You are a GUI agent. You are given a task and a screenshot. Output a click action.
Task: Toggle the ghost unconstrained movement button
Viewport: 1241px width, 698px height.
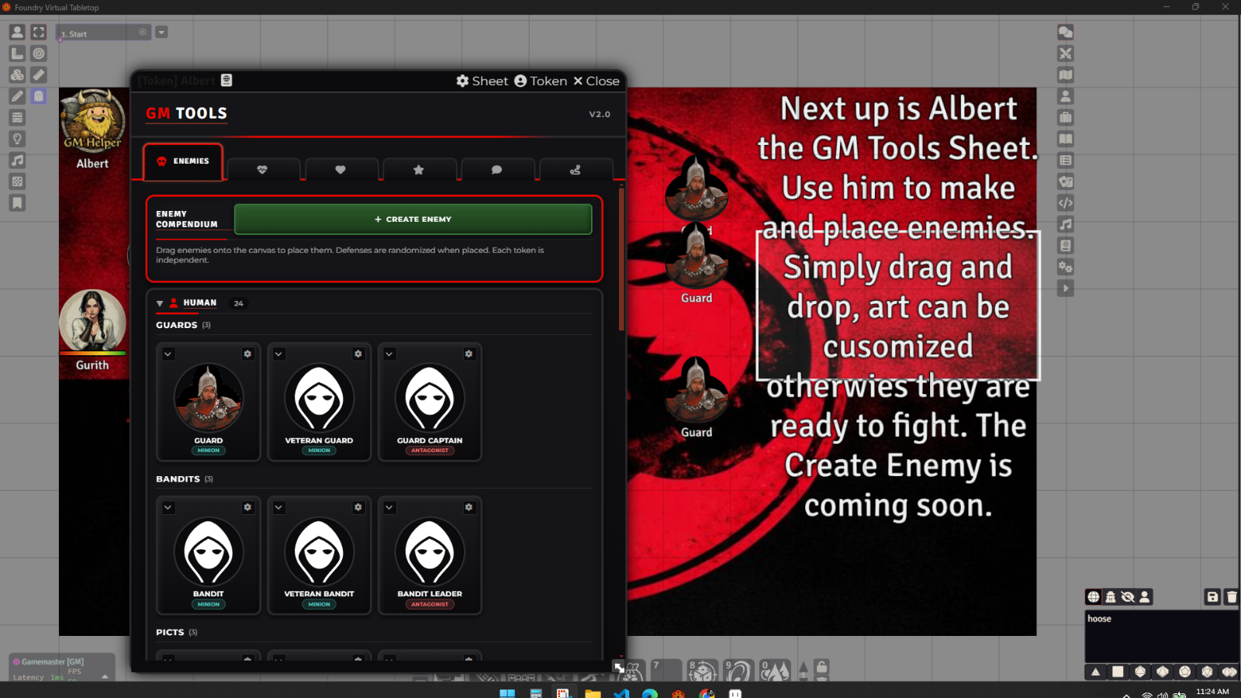[x=39, y=96]
